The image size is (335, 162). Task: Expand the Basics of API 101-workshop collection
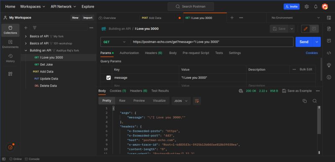coord(26,44)
